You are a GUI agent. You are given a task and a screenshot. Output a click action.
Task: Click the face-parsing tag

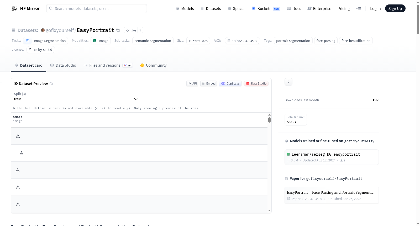[x=326, y=41]
